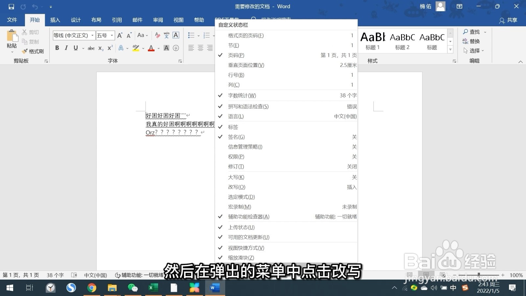This screenshot has width=526, height=296.
Task: Open highlight color dropdown arrow
Action: click(x=143, y=48)
